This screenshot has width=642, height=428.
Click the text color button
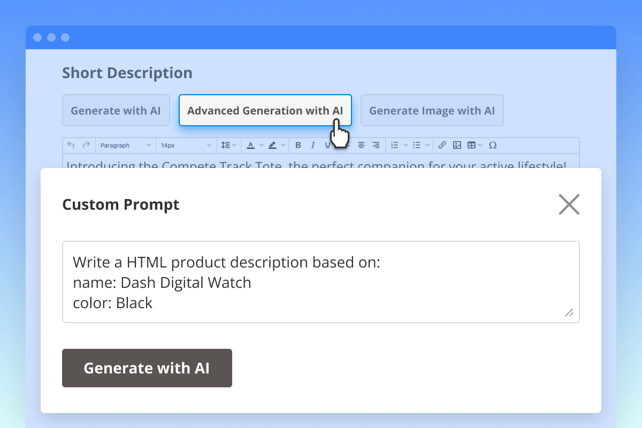tap(251, 145)
